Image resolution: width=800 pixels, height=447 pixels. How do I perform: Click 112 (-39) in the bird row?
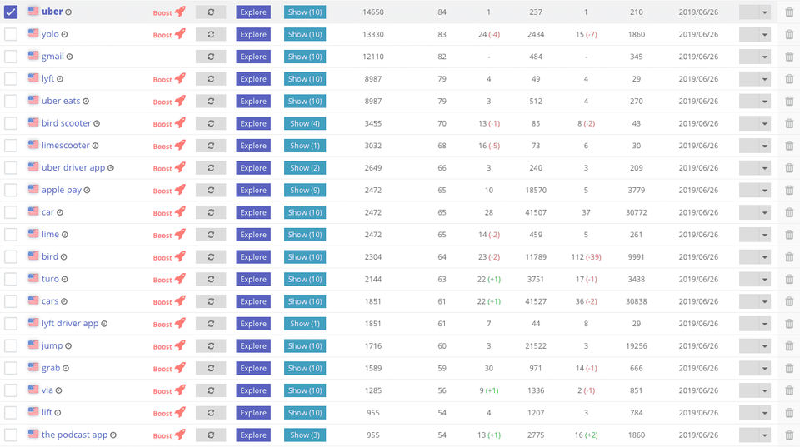point(586,257)
